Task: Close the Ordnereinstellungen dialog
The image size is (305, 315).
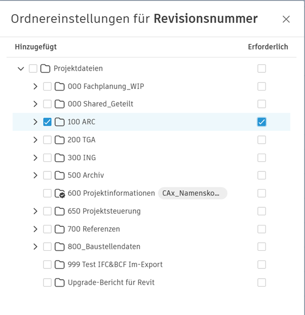Action: pyautogui.click(x=286, y=19)
